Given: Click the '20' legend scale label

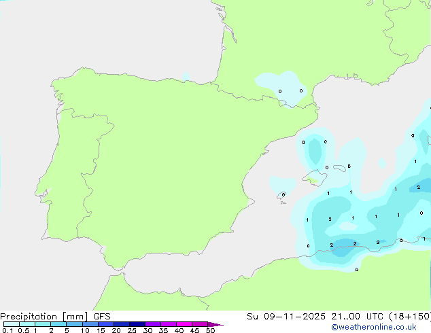Looking at the screenshot, I should tap(116, 330).
